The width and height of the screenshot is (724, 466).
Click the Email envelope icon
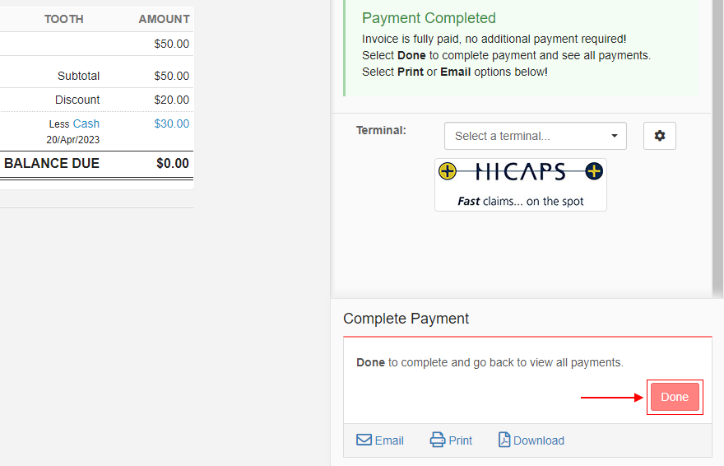(364, 440)
